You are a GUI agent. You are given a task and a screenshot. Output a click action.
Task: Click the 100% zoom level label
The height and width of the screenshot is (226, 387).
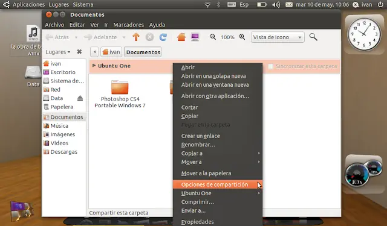pos(227,37)
